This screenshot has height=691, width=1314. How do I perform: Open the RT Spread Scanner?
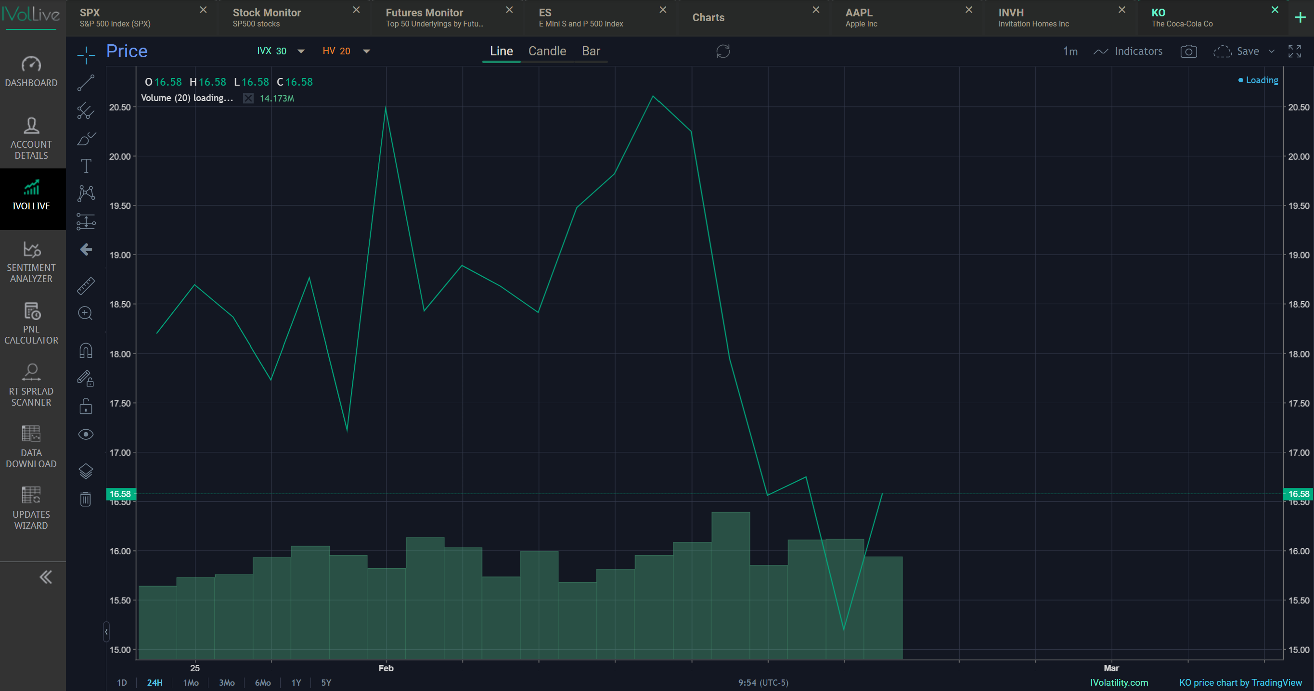(x=31, y=385)
